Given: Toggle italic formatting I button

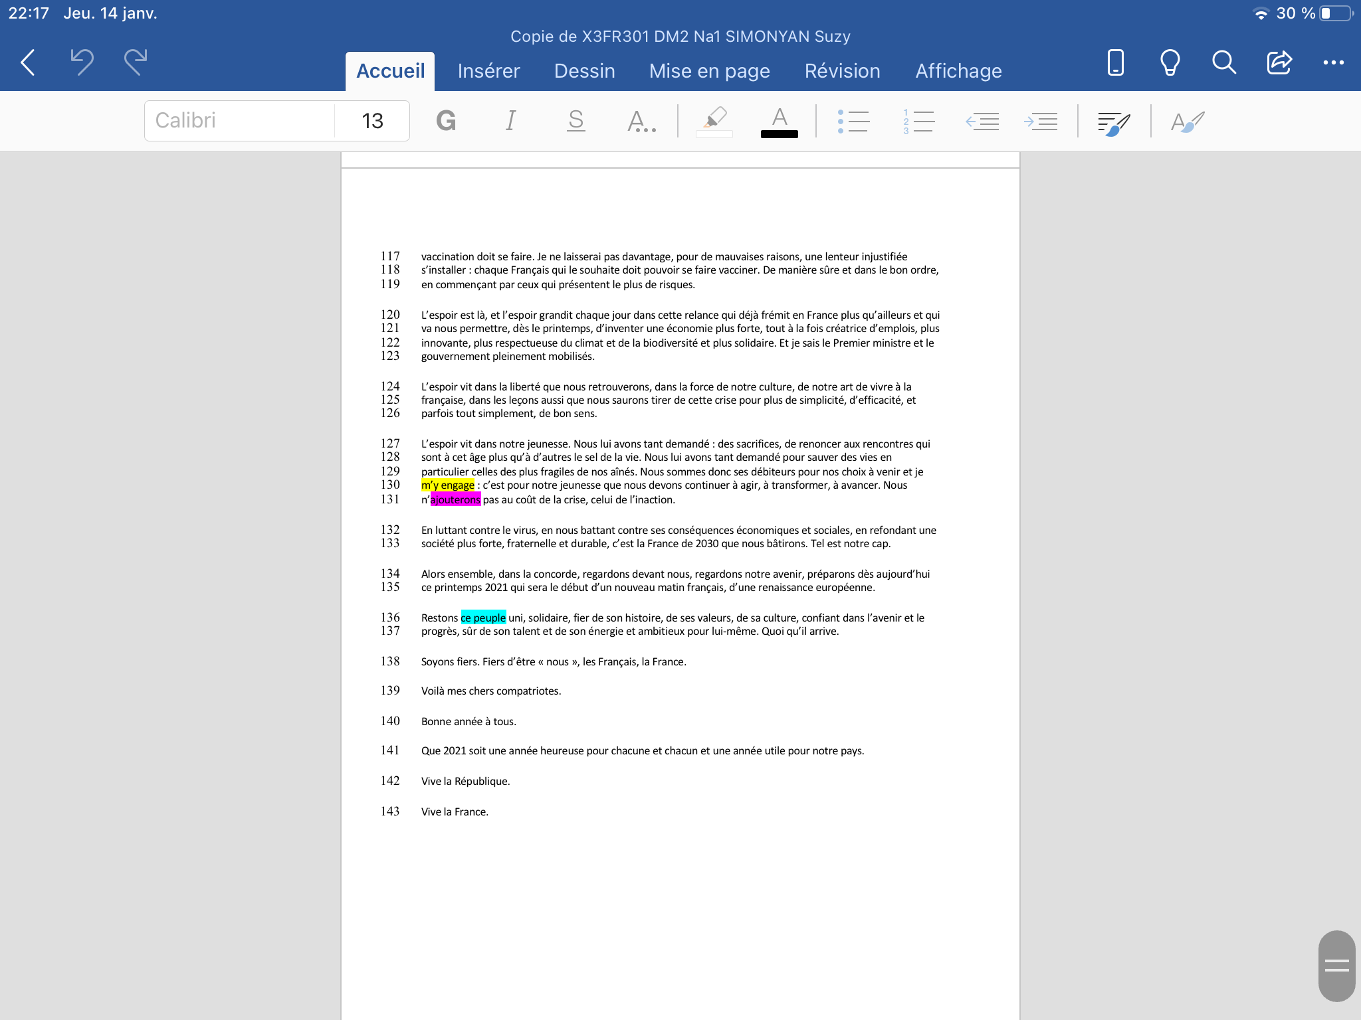Looking at the screenshot, I should [510, 121].
